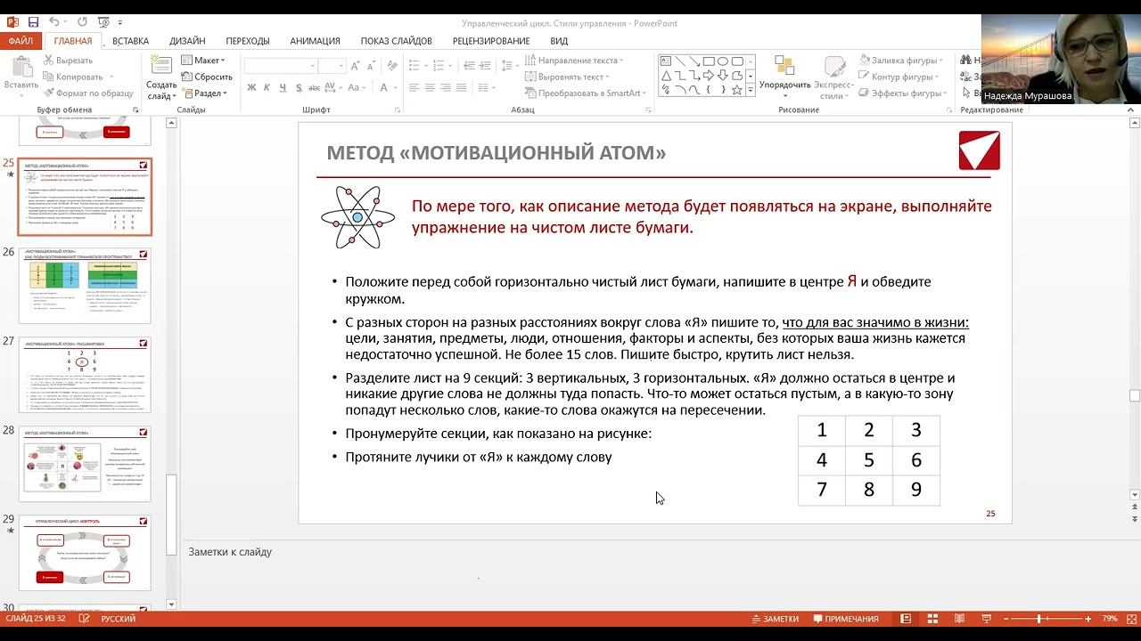The image size is (1141, 641).
Task: Open Shape Outline (Контур фигуры) options
Action: click(x=898, y=77)
